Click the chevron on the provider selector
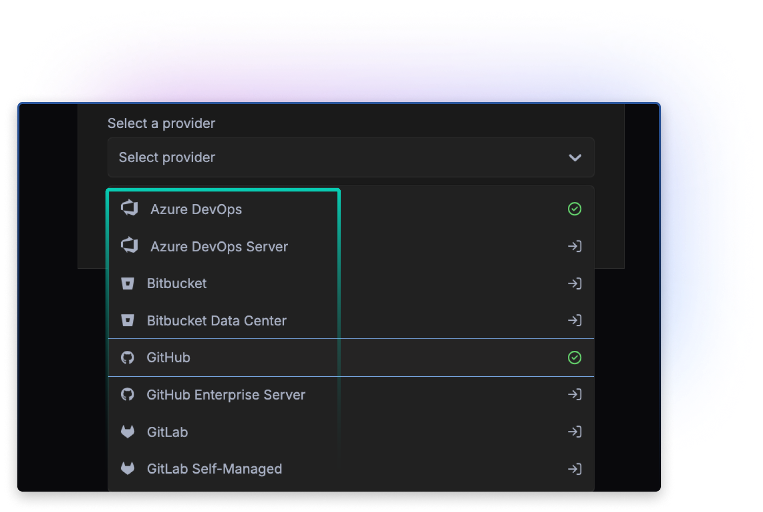 [x=575, y=158]
